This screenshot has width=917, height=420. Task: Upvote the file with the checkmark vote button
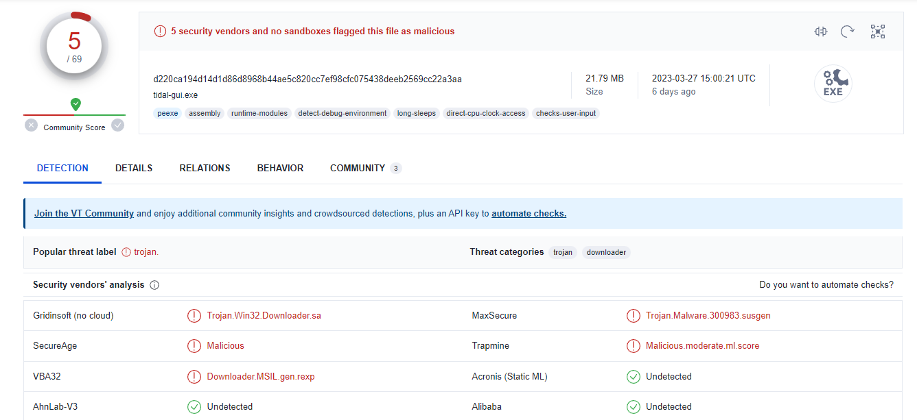click(117, 125)
